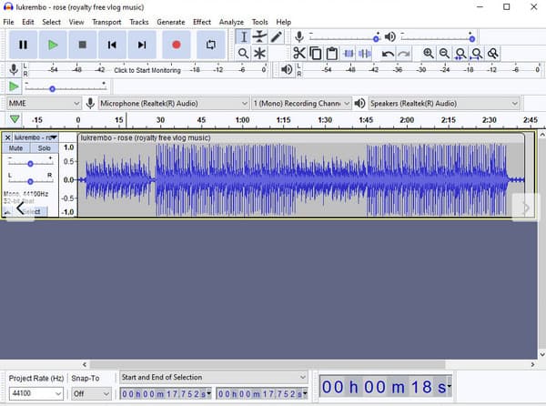Paste with the clipboard icon
The width and height of the screenshot is (546, 406).
pos(332,54)
